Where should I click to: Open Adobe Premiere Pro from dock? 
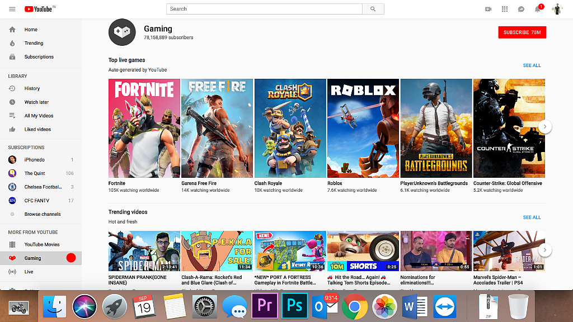(265, 306)
